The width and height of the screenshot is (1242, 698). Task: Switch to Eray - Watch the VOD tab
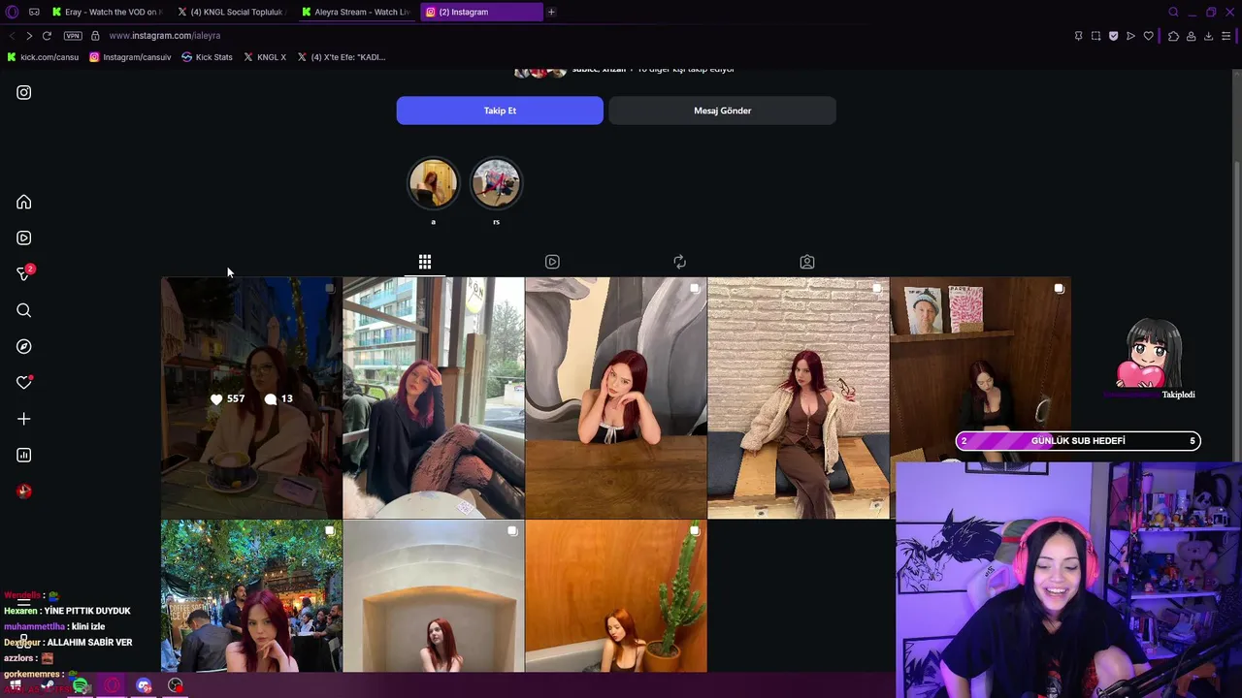(107, 12)
